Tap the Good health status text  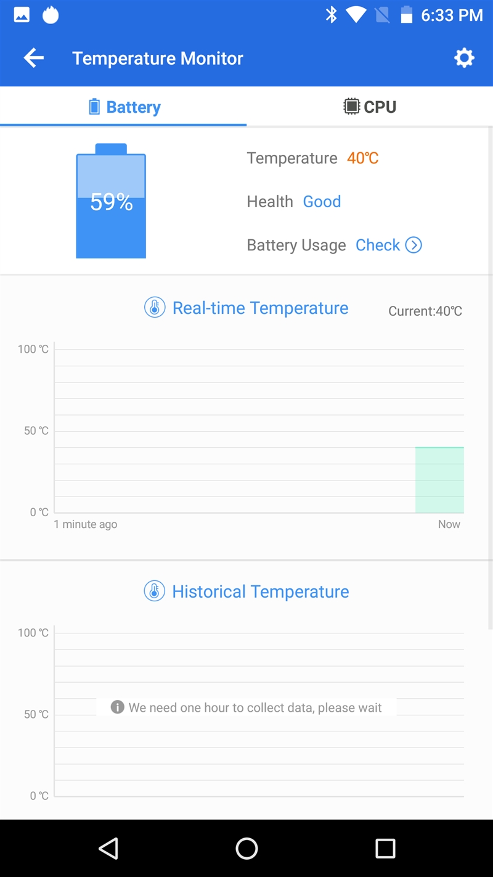click(x=322, y=202)
